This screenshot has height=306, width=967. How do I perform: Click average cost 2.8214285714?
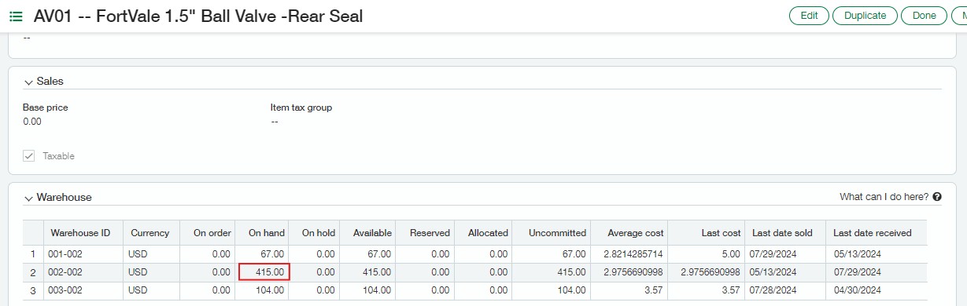click(x=629, y=254)
